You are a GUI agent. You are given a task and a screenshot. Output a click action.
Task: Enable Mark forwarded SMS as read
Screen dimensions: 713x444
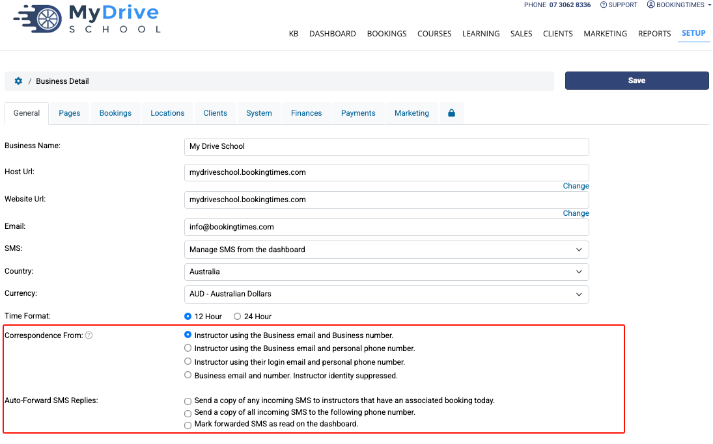(x=188, y=425)
